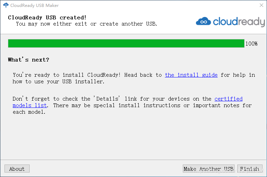This screenshot has width=267, height=177.
Task: Close the CloudReady USB Maker window
Action: [x=261, y=5]
